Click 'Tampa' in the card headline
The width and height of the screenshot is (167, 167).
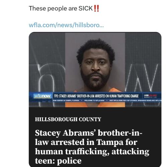point(110,142)
